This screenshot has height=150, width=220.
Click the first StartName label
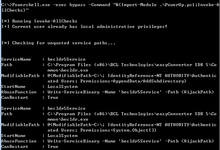14,87
